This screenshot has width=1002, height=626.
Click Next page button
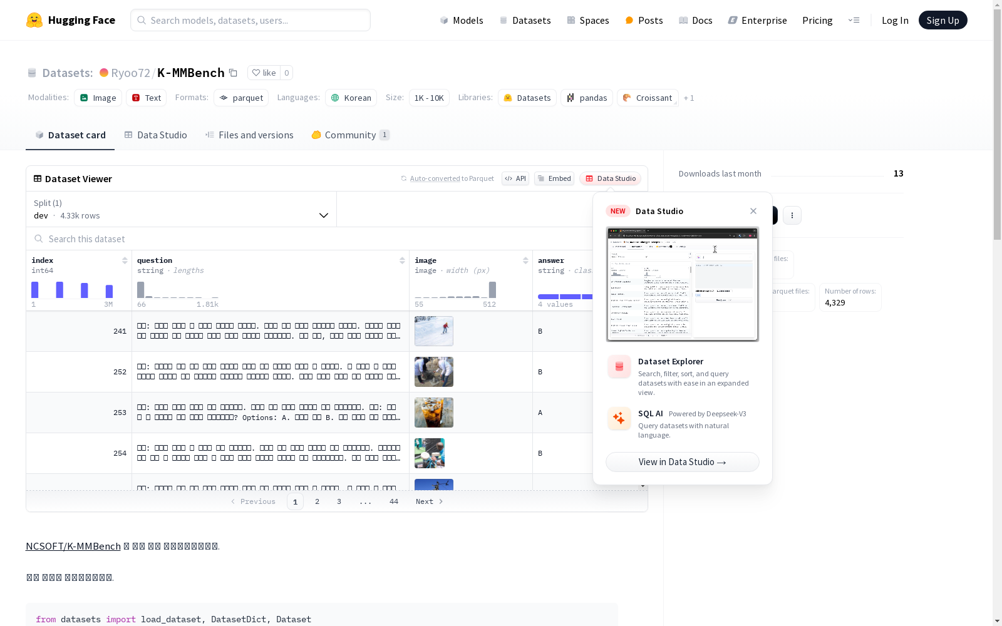tap(430, 501)
